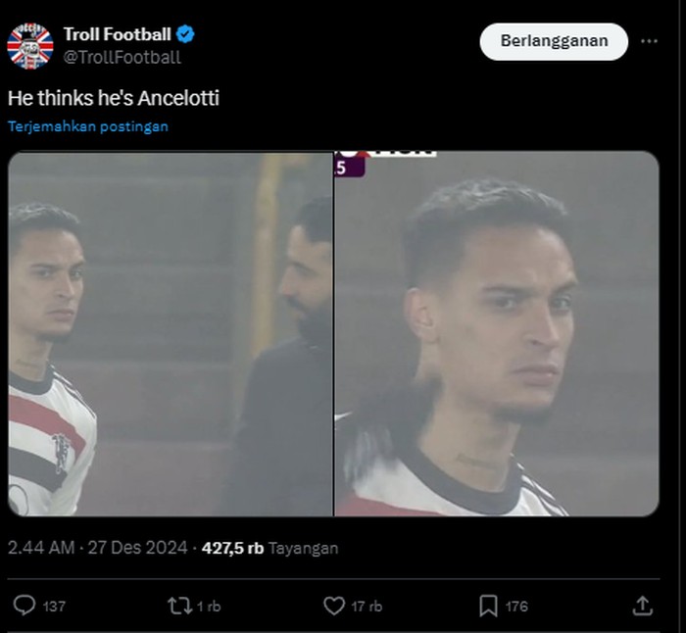Click the 137 replies count

tap(54, 607)
